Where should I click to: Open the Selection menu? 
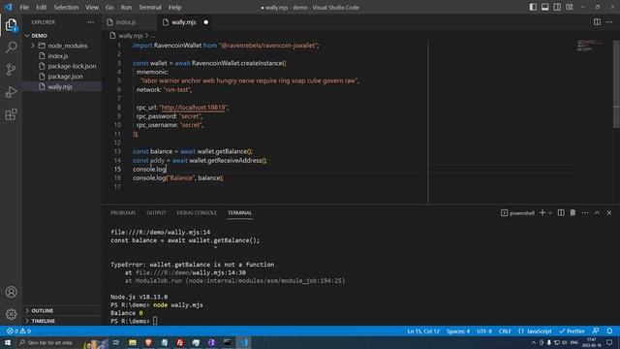(x=66, y=7)
